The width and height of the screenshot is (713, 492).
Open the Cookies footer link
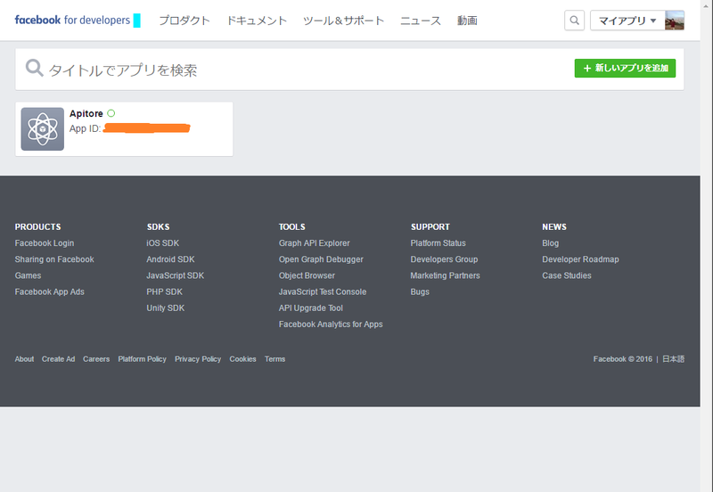[x=242, y=359]
